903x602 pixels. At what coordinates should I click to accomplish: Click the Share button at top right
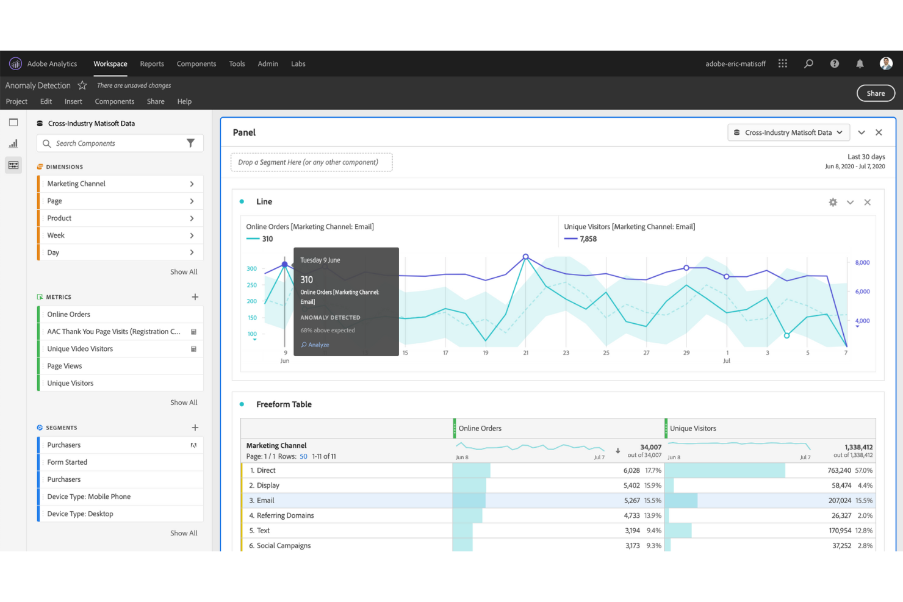coord(876,93)
